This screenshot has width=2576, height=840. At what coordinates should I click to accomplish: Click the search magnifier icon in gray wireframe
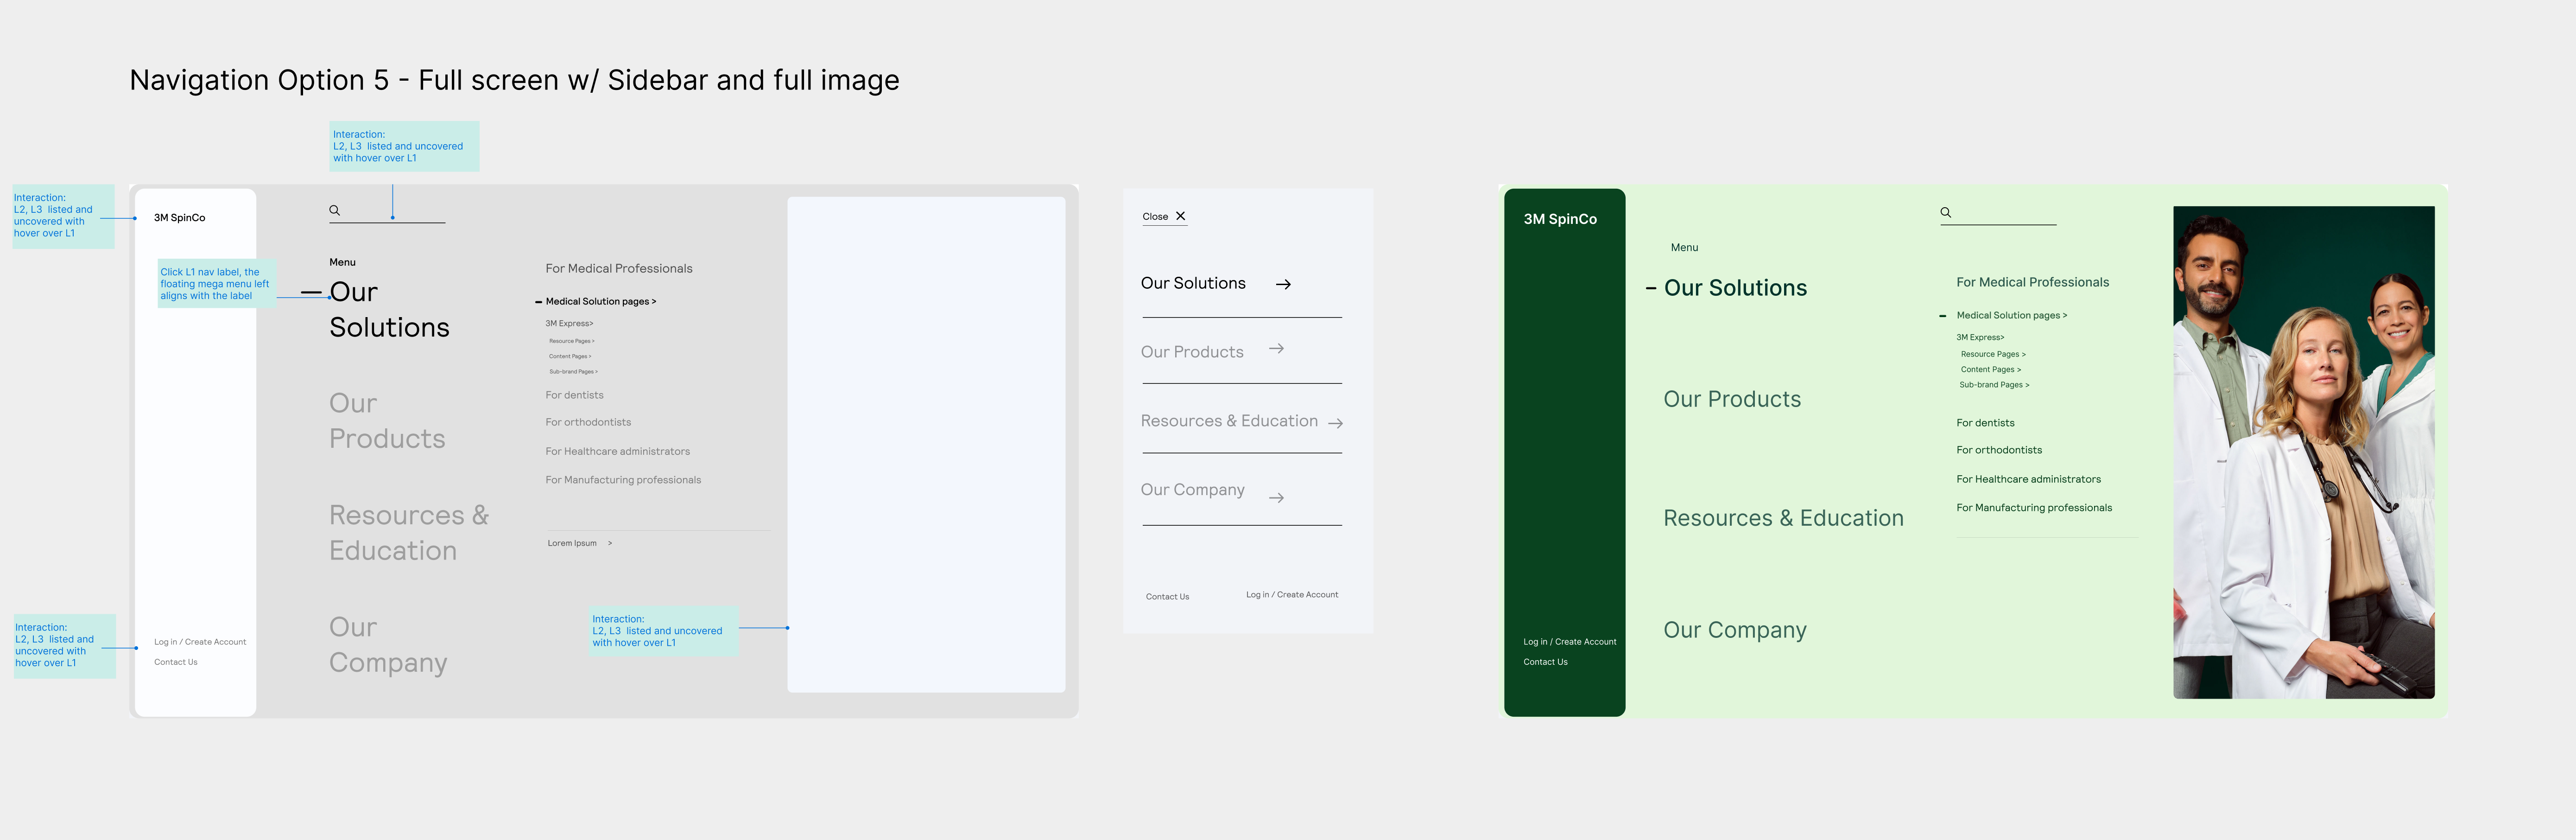click(335, 210)
